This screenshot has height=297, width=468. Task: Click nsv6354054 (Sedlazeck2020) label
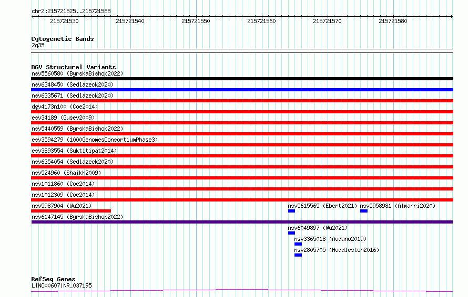coord(73,162)
